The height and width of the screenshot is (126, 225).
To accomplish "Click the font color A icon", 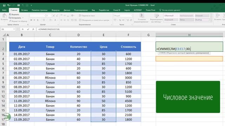I will pos(55,20).
